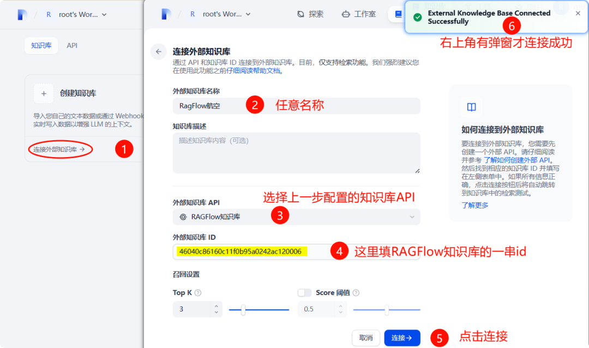Click the Score 阈值 help icon

pyautogui.click(x=356, y=293)
